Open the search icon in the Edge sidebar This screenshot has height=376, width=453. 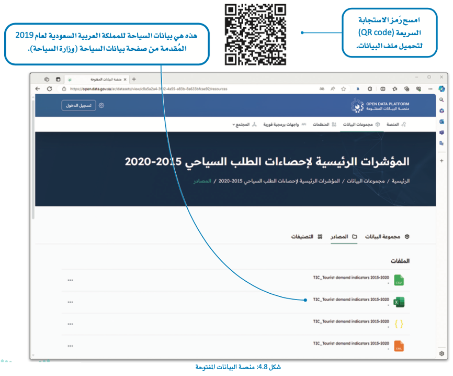(x=441, y=100)
